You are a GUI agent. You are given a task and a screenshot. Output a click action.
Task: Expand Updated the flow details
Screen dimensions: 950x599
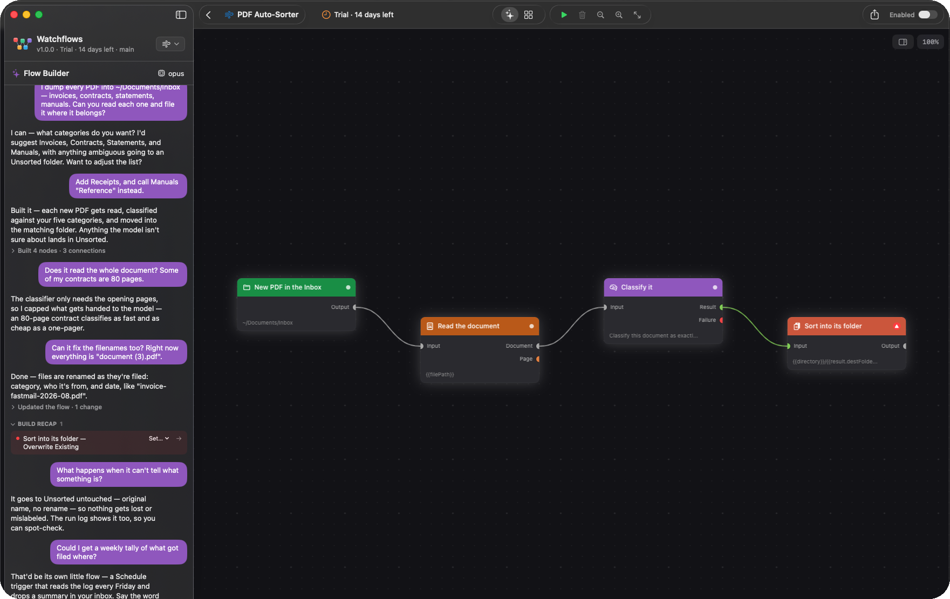pos(57,407)
